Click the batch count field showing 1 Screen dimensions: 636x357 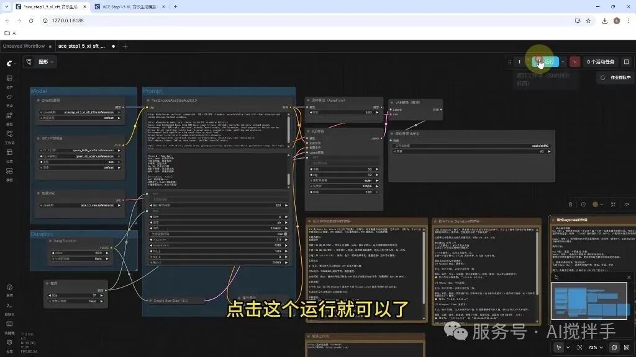point(519,62)
